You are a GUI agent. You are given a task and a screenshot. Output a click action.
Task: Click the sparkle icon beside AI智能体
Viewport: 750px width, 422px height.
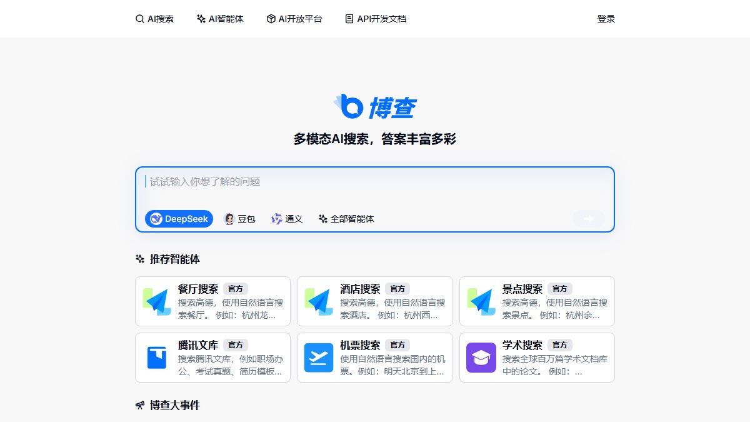(x=201, y=19)
